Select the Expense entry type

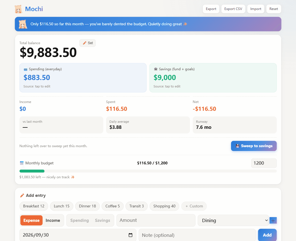[31, 220]
